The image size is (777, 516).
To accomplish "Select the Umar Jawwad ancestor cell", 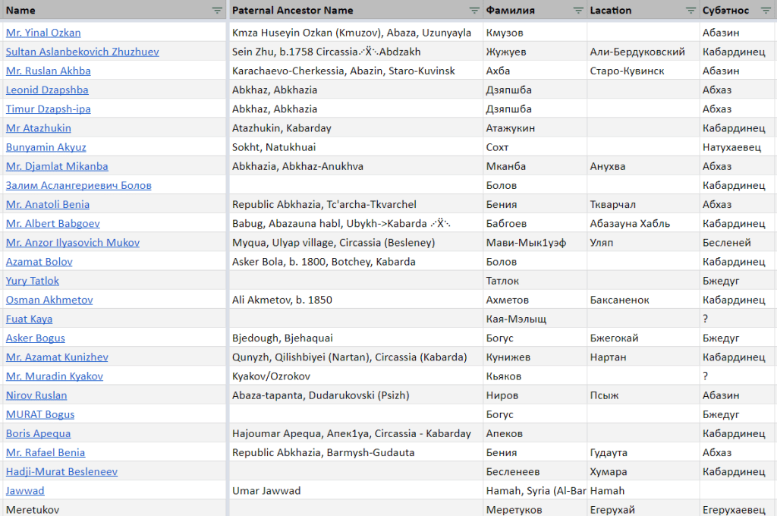I will pos(266,491).
